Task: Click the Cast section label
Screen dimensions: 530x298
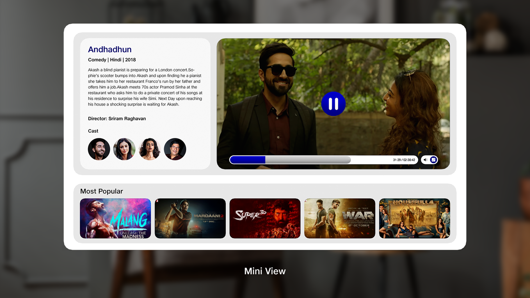Action: coord(93,131)
